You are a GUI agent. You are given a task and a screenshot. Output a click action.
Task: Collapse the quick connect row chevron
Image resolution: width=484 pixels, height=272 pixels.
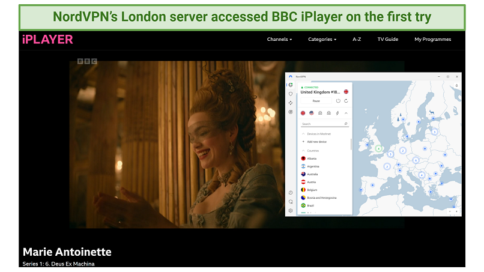pos(346,113)
